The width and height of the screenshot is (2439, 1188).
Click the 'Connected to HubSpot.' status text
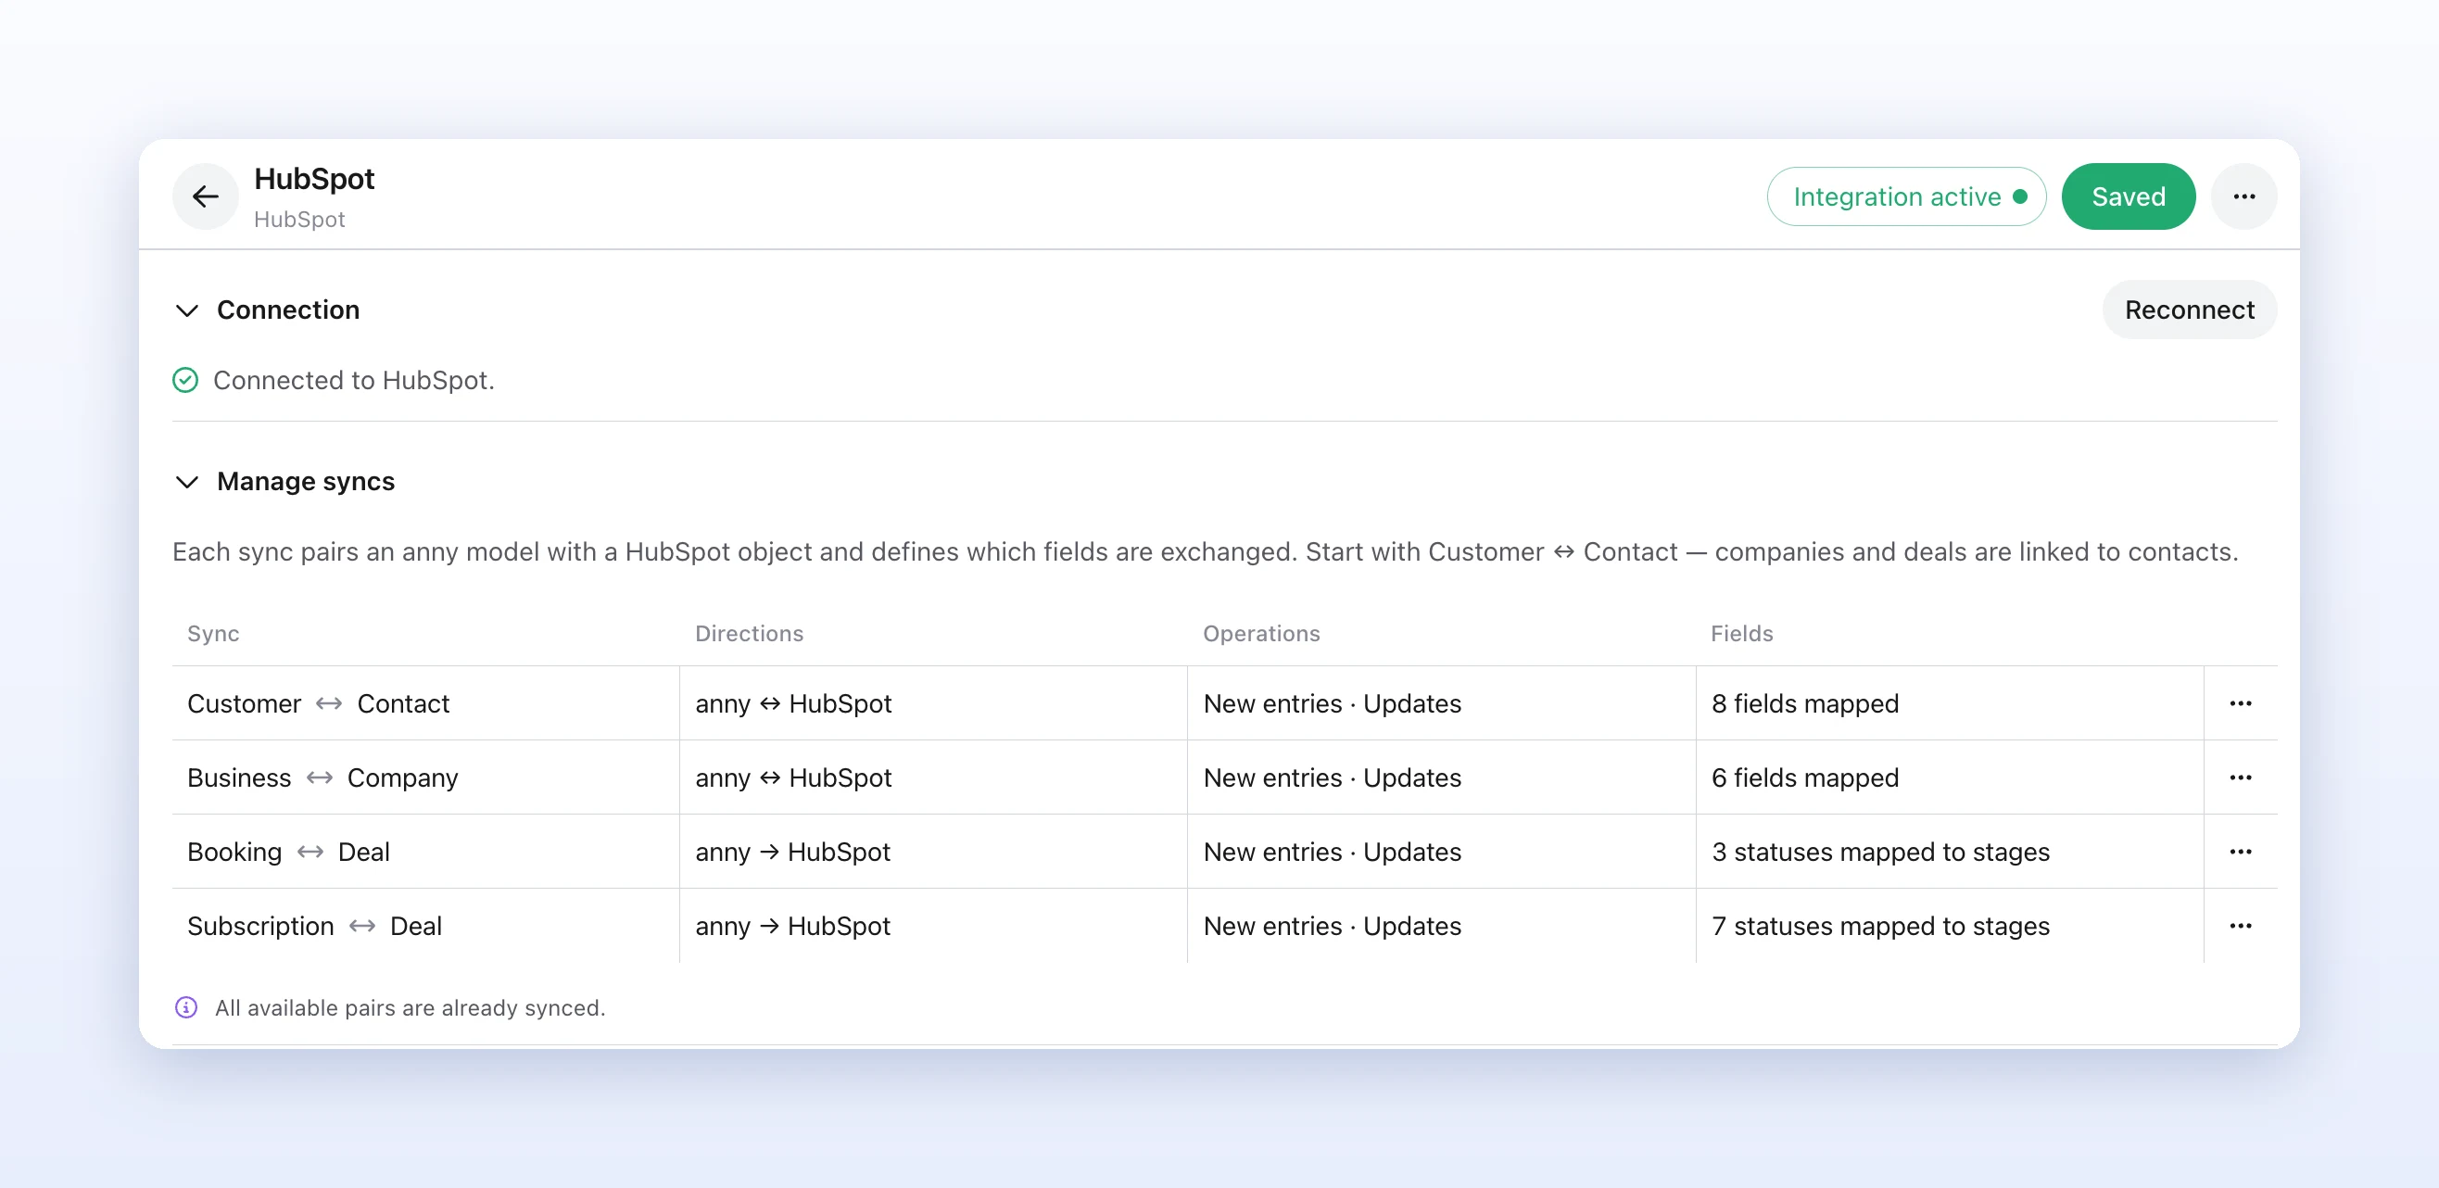353,380
